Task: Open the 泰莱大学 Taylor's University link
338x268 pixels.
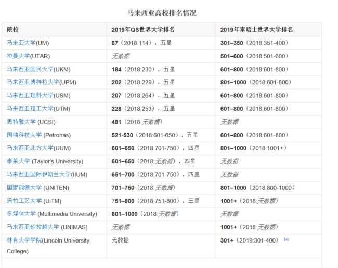Action: coord(18,161)
